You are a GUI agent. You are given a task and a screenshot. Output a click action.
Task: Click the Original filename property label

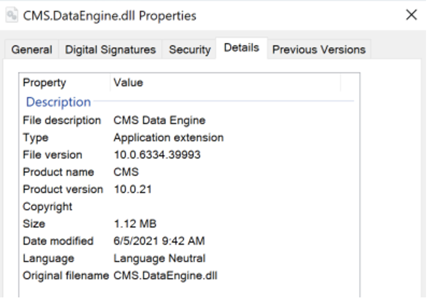[x=66, y=276]
